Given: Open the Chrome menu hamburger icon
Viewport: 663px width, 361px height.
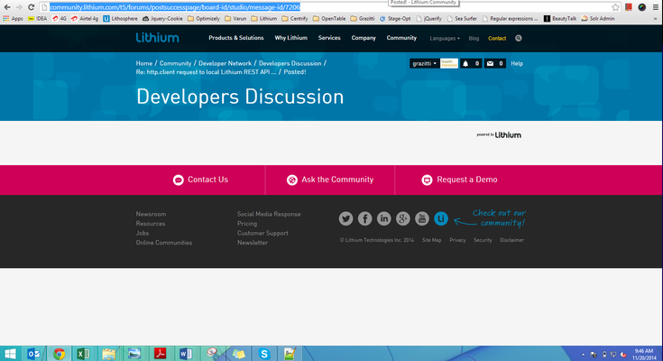Looking at the screenshot, I should click(656, 7).
